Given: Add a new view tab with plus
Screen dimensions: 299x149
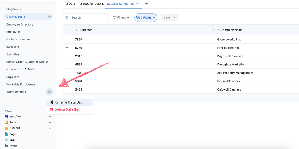Looking at the screenshot, I should (x=147, y=4).
